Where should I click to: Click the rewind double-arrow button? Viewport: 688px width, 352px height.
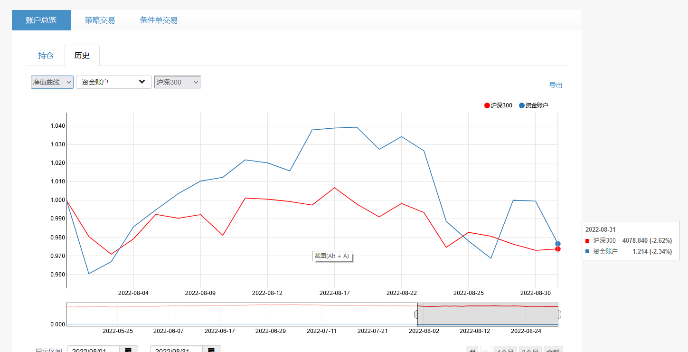(471, 350)
